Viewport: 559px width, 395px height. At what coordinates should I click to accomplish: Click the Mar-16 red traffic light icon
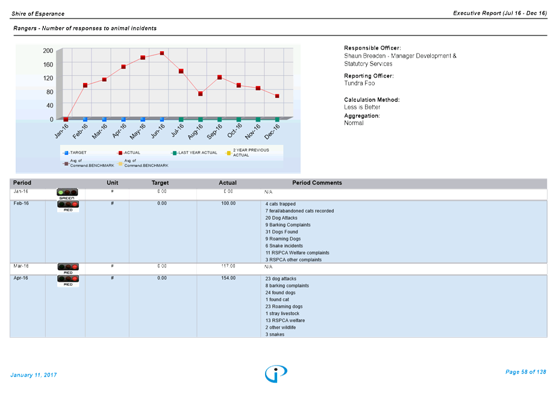click(68, 267)
